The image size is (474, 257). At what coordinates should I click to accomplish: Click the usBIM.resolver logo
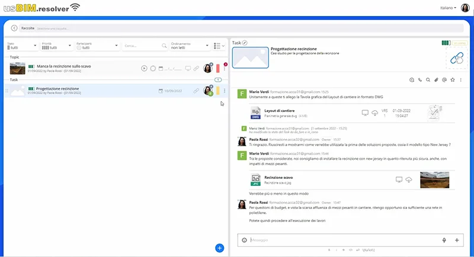41,8
